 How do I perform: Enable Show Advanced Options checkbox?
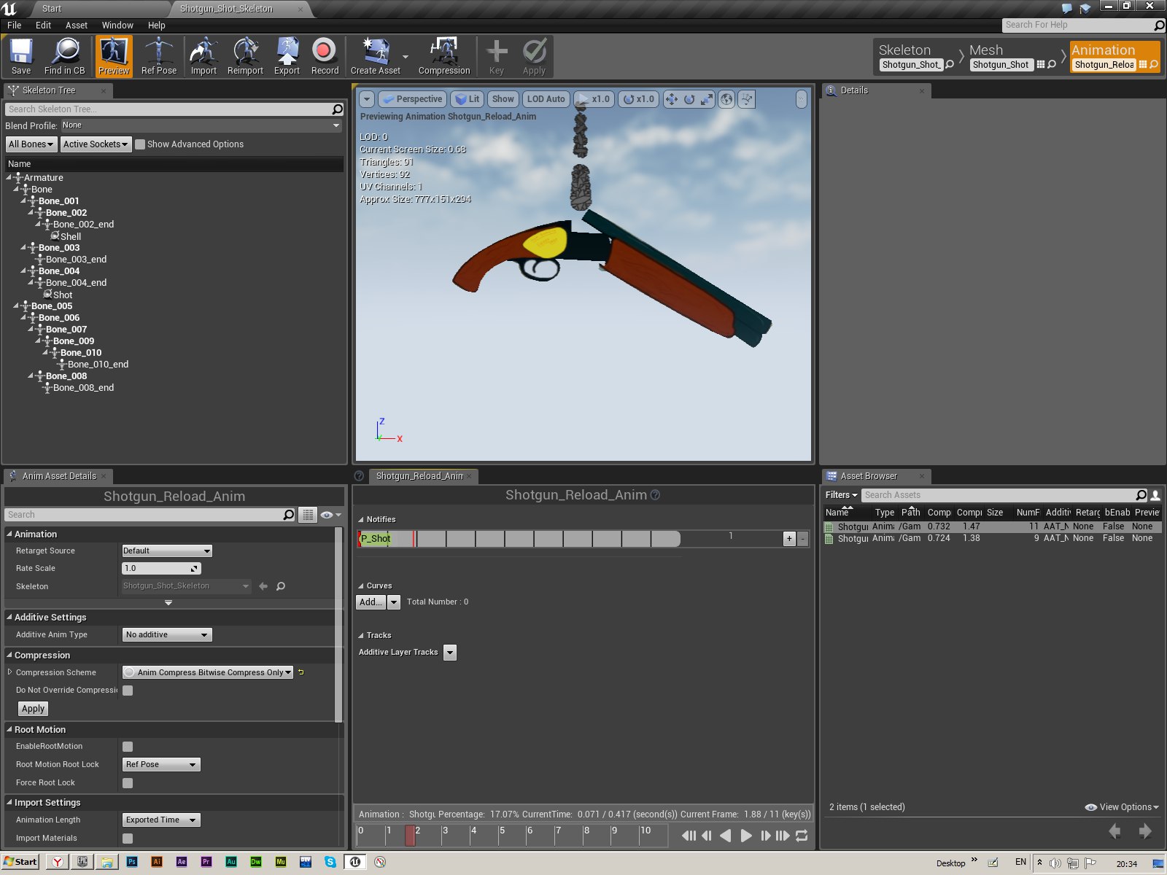tap(140, 144)
